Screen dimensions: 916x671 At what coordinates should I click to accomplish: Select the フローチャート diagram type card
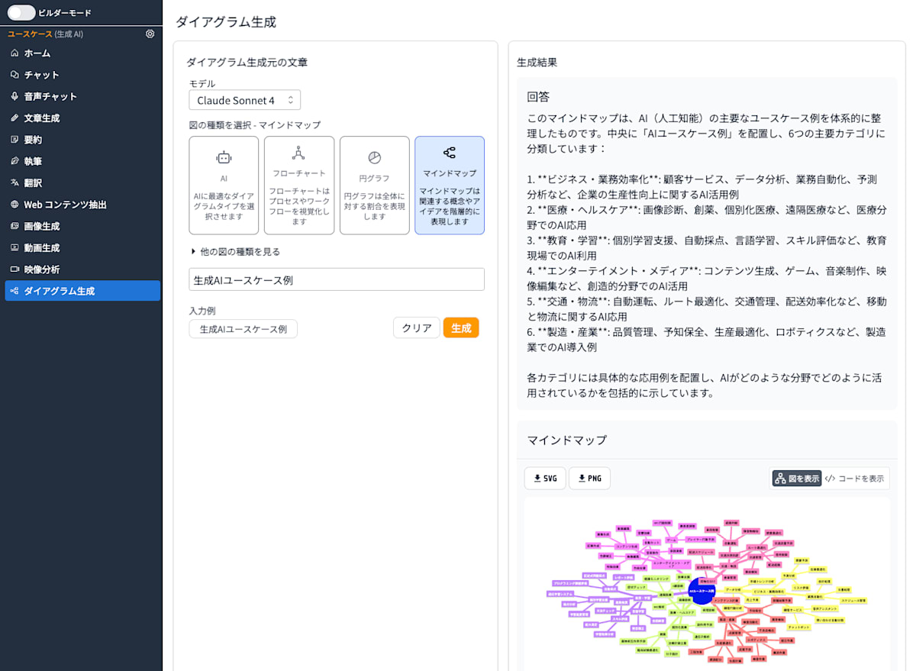(299, 185)
